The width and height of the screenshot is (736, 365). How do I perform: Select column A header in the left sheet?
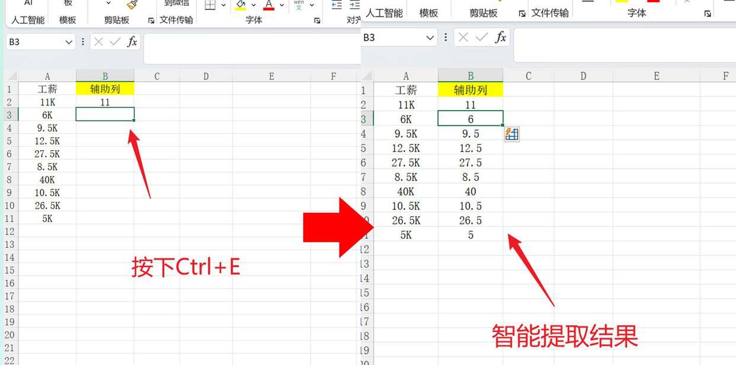(47, 76)
